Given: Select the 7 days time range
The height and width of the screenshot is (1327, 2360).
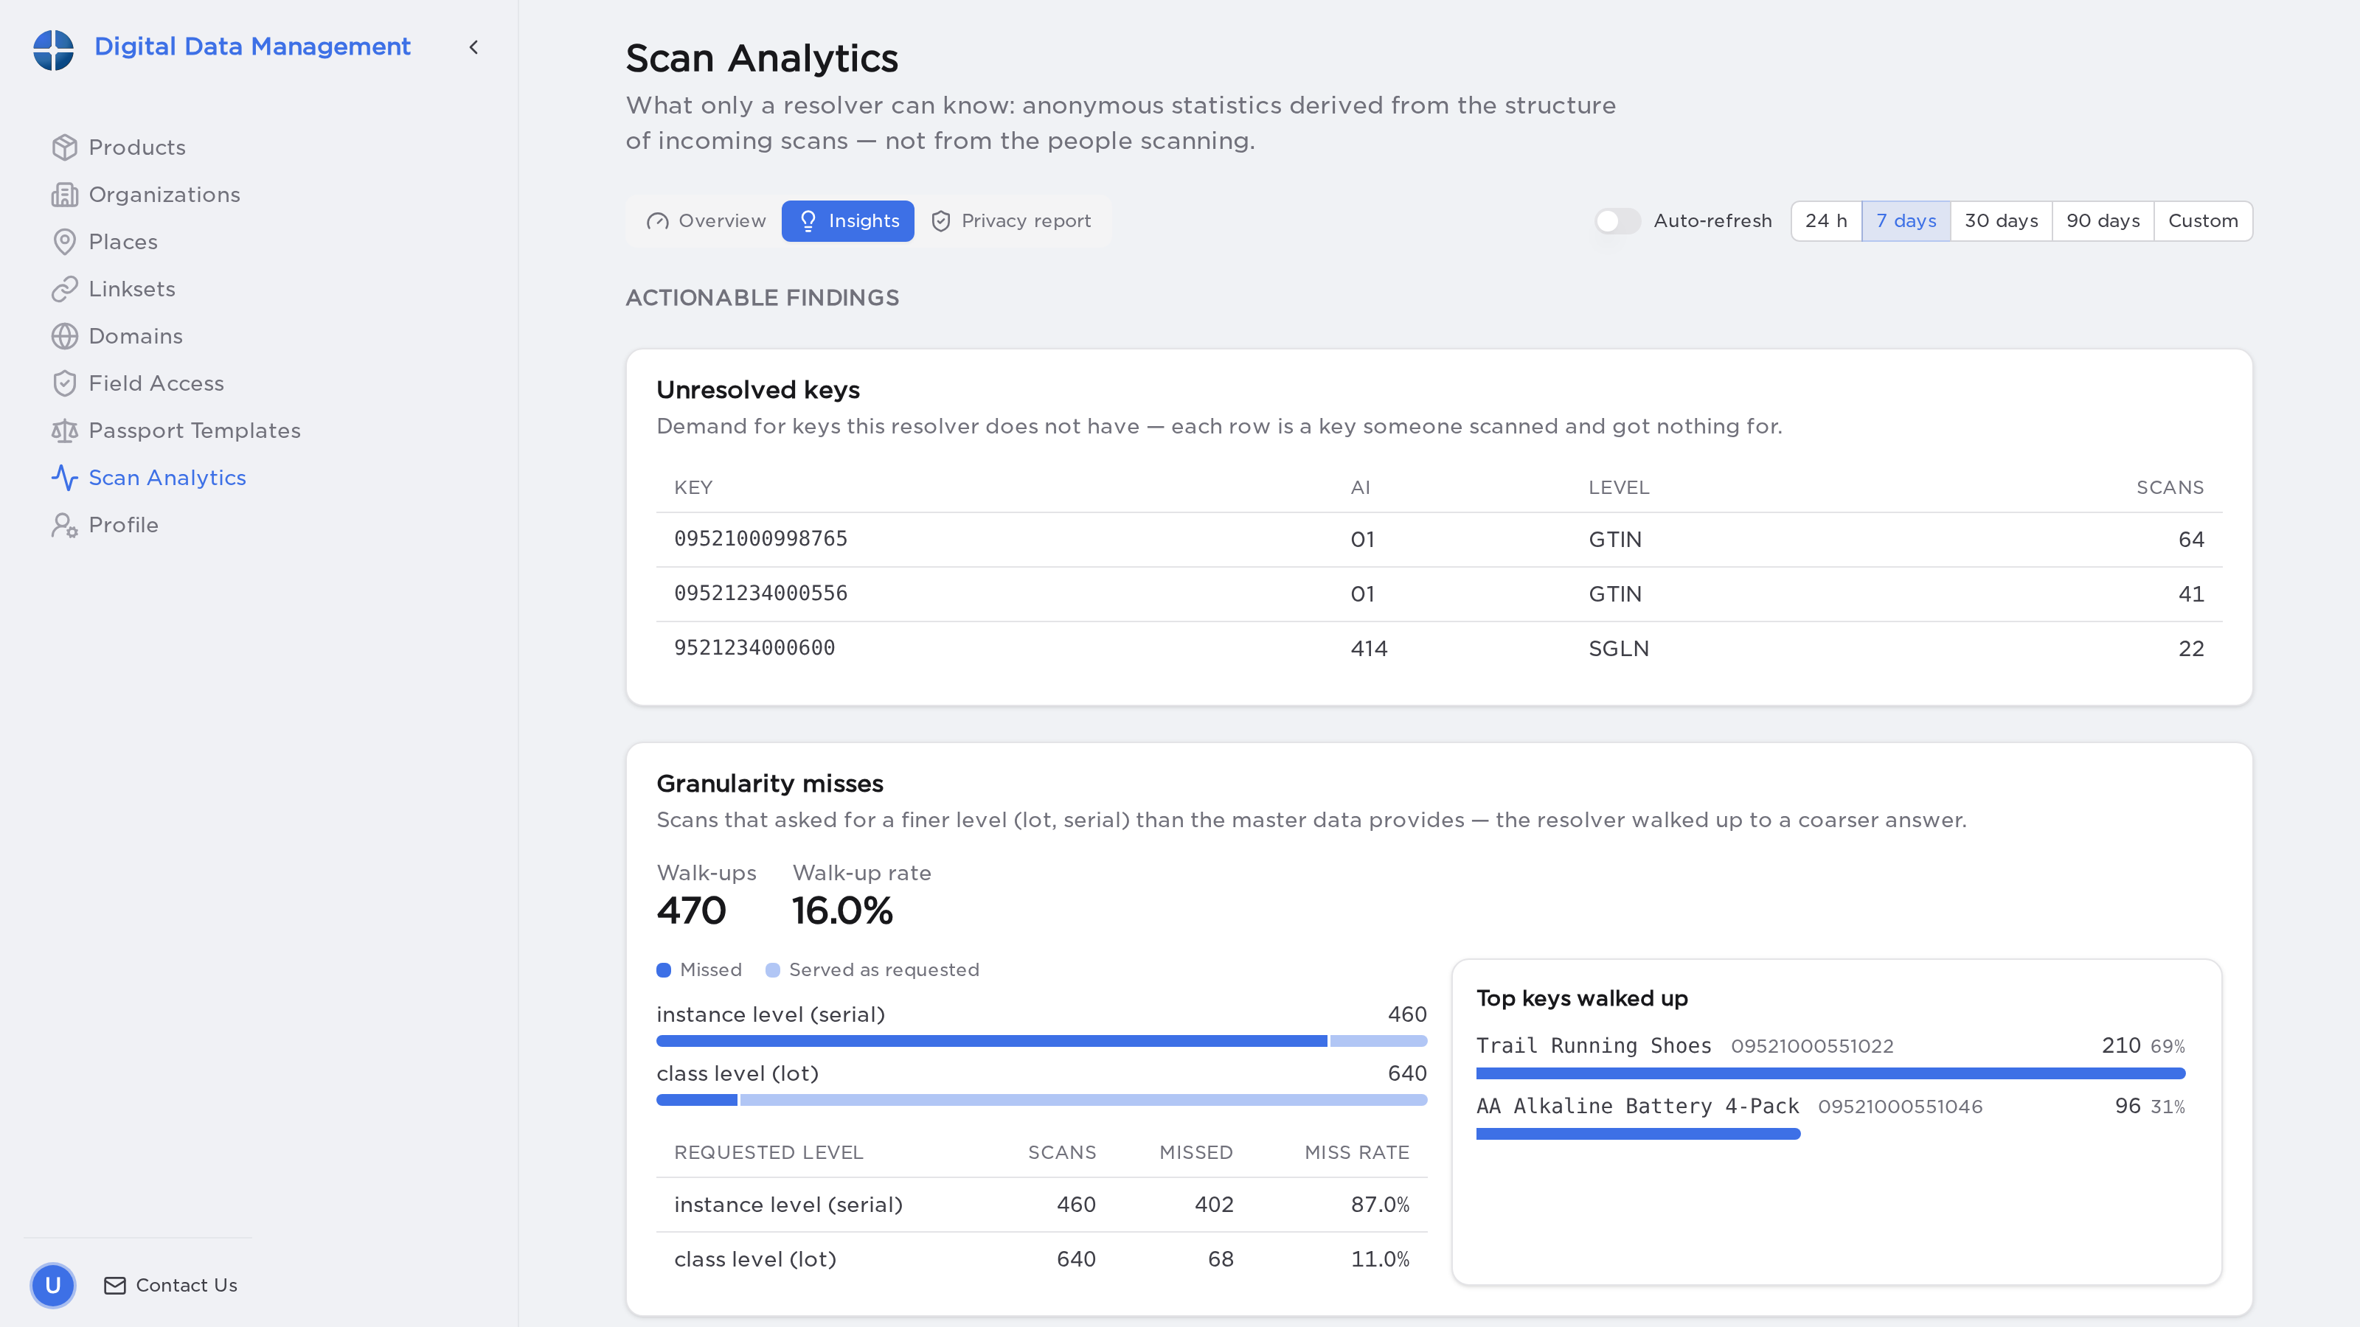Looking at the screenshot, I should pos(1906,220).
